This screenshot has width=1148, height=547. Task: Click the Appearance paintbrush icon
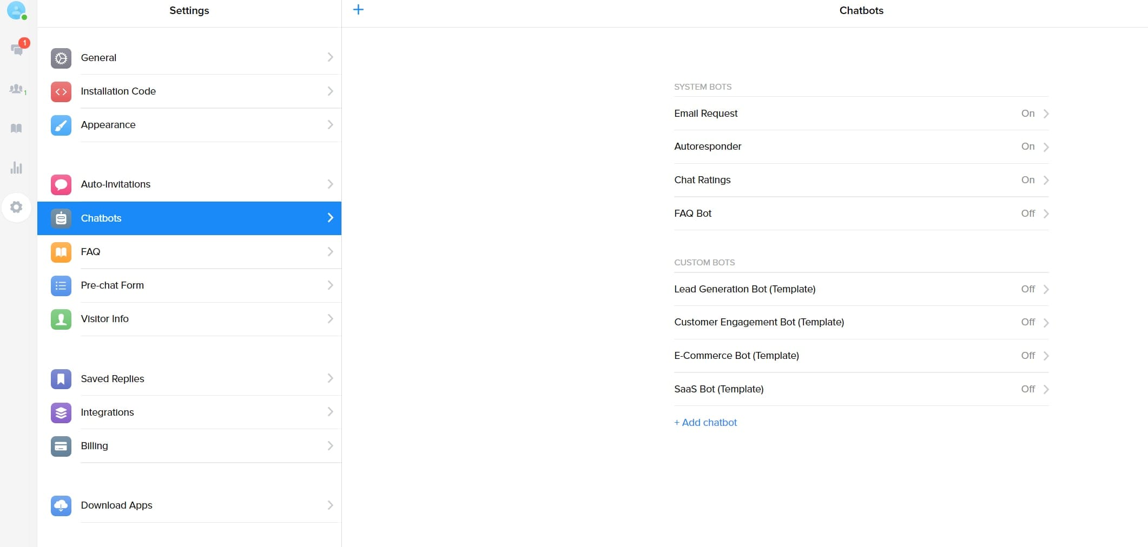[61, 125]
